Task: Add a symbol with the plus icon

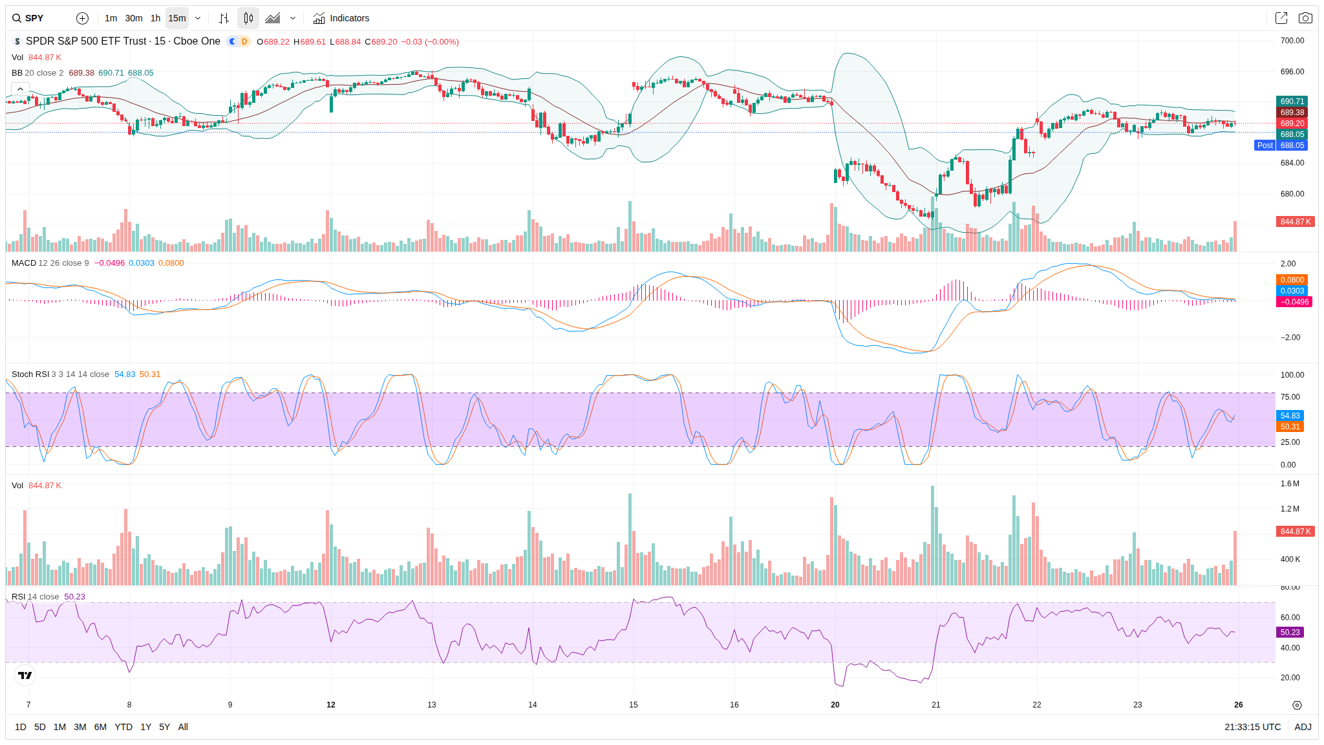Action: tap(82, 18)
